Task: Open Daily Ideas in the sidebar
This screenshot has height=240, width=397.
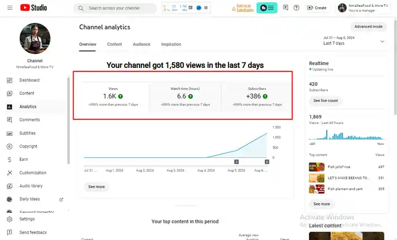Action: click(x=29, y=199)
